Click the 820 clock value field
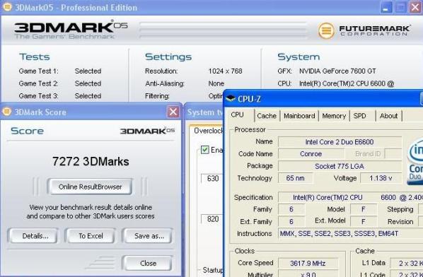 [212, 219]
